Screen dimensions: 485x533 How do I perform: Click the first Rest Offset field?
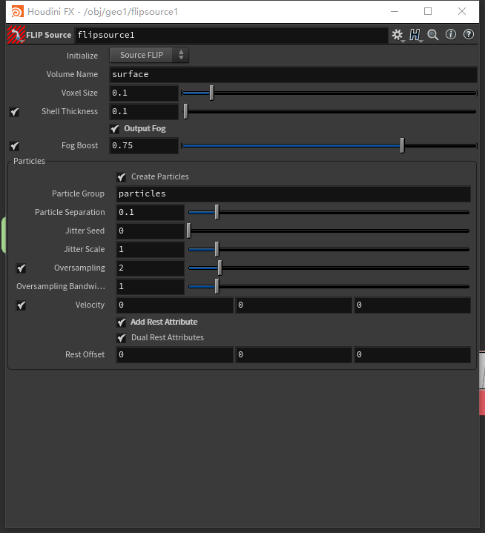coord(174,354)
